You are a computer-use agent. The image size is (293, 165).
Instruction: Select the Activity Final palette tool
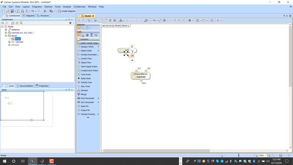click(x=86, y=82)
